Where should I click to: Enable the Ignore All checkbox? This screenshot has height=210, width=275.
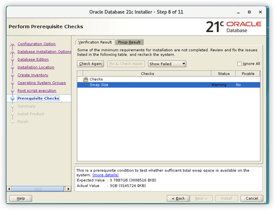[x=239, y=64]
